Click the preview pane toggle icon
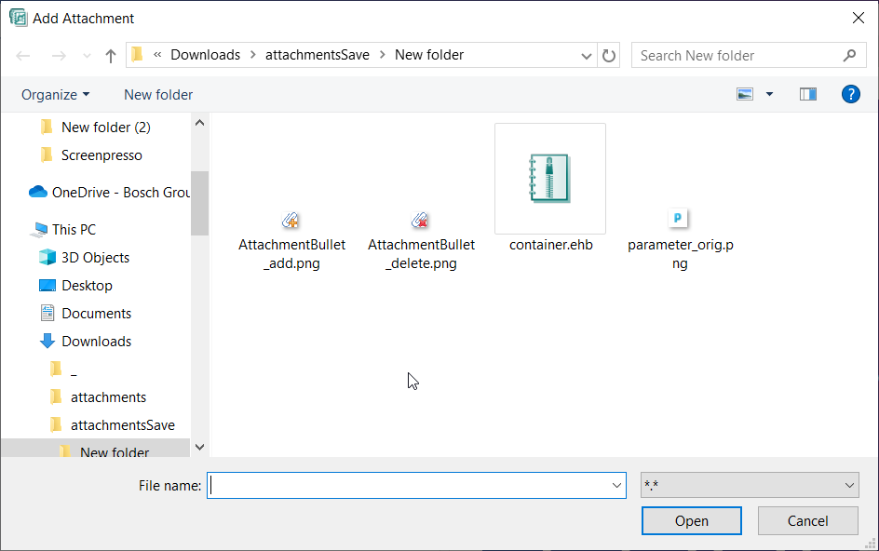 807,94
